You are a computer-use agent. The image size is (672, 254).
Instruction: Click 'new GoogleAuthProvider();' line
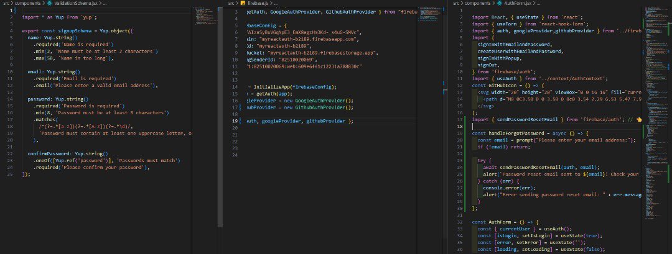coord(300,101)
